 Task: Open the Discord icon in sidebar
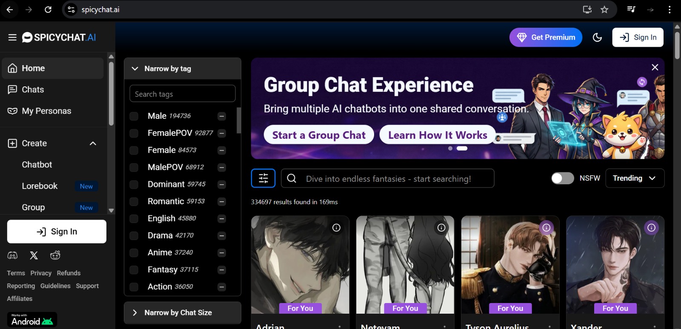(x=12, y=255)
